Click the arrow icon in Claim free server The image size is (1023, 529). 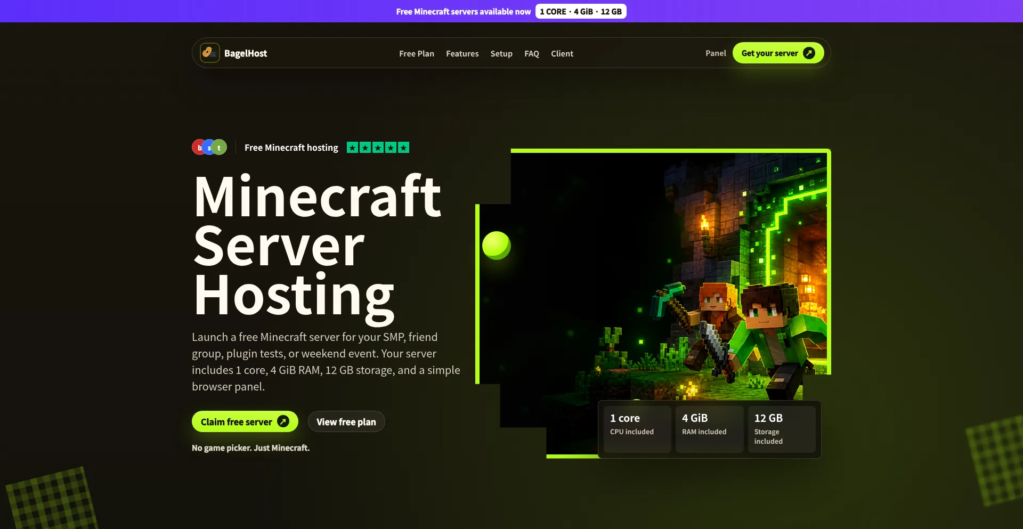[283, 421]
